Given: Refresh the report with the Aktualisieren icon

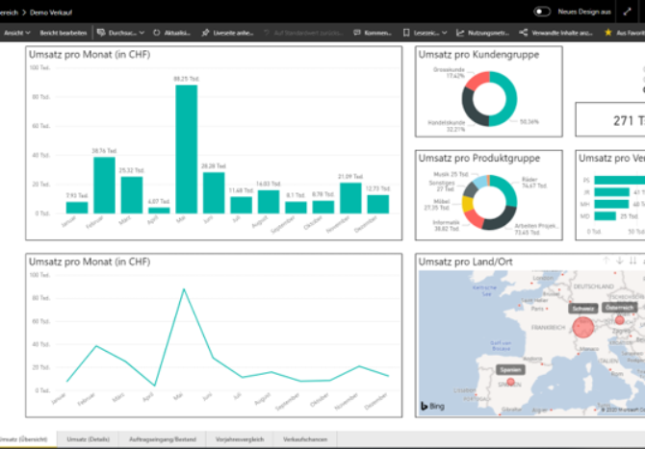Looking at the screenshot, I should pyautogui.click(x=157, y=33).
